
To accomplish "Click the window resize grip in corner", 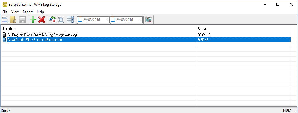I will click(296, 111).
